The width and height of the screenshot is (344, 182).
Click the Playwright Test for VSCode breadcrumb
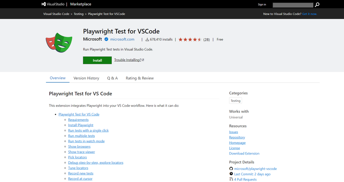tap(107, 14)
